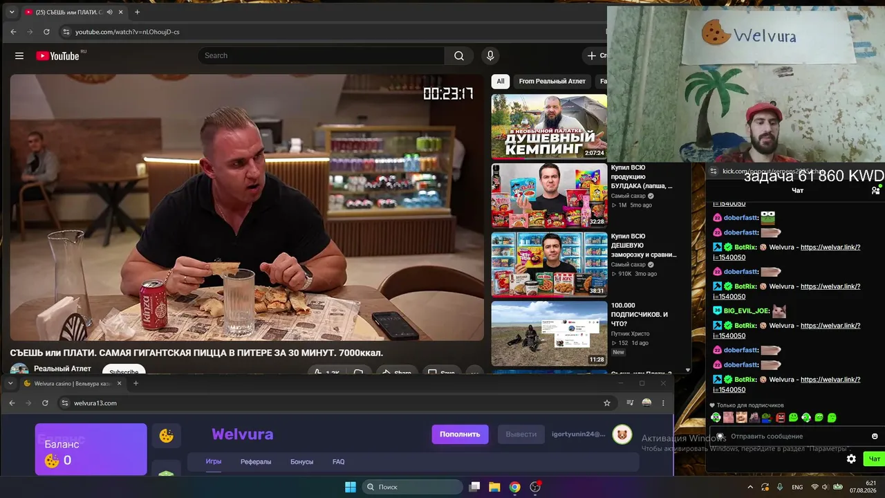This screenshot has height=498, width=885.
Task: Open a new tab in the YouTube window
Action: coord(137,12)
